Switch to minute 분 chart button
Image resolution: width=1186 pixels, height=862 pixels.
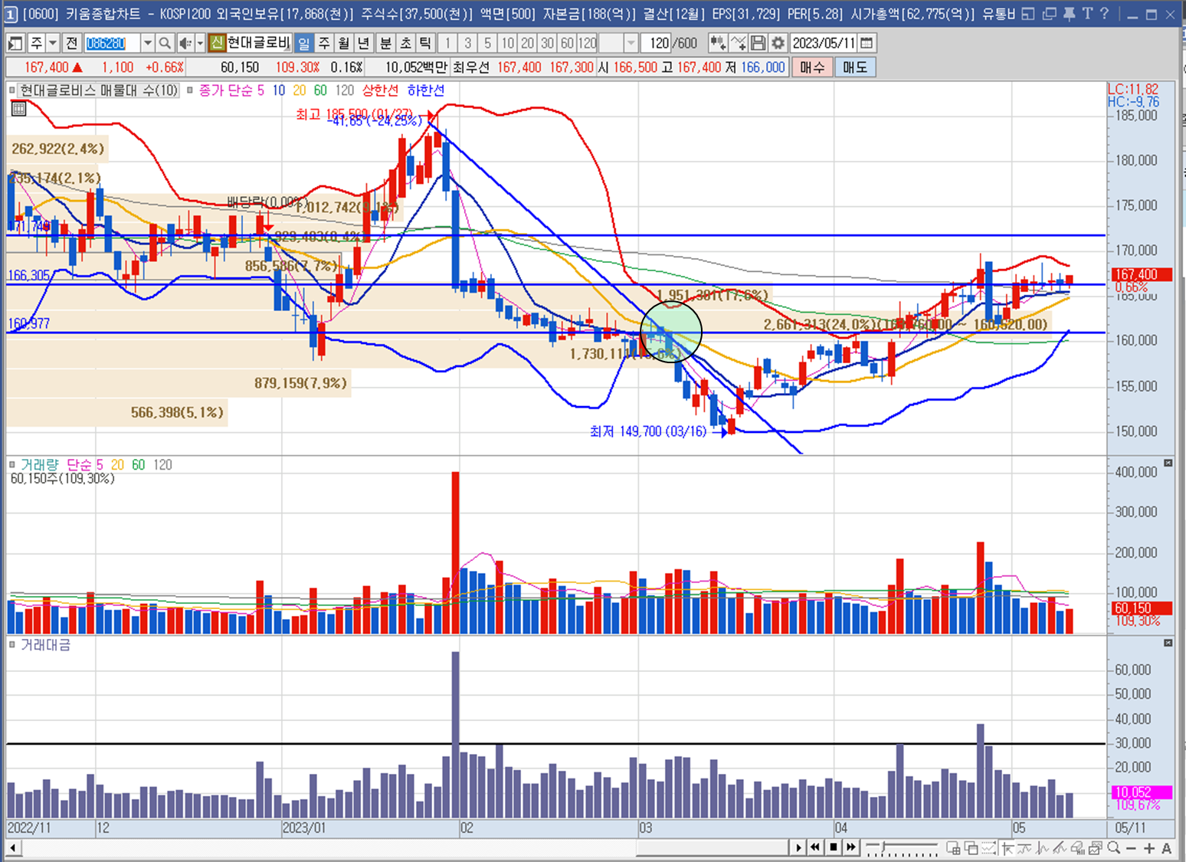tap(386, 44)
